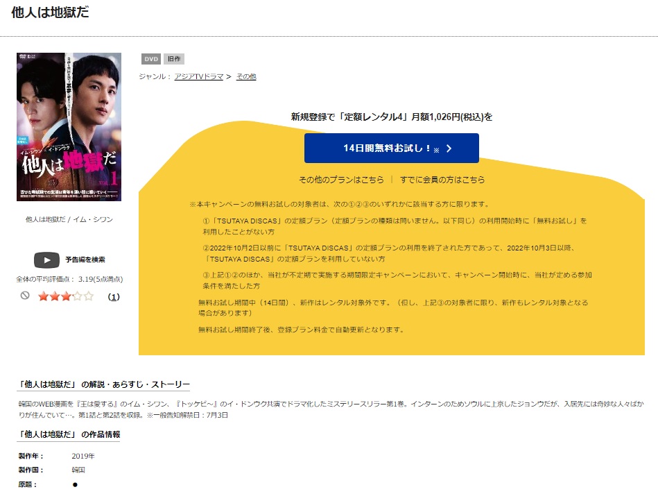658x494 pixels.
Task: Play the trailer search video icon
Action: click(x=46, y=260)
